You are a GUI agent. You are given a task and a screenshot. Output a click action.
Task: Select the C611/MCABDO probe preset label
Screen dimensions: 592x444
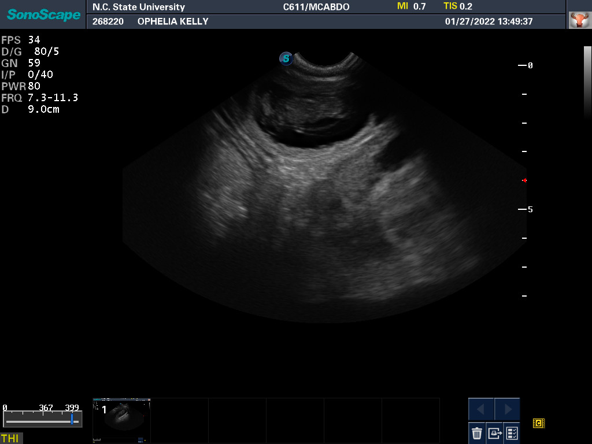tap(316, 7)
